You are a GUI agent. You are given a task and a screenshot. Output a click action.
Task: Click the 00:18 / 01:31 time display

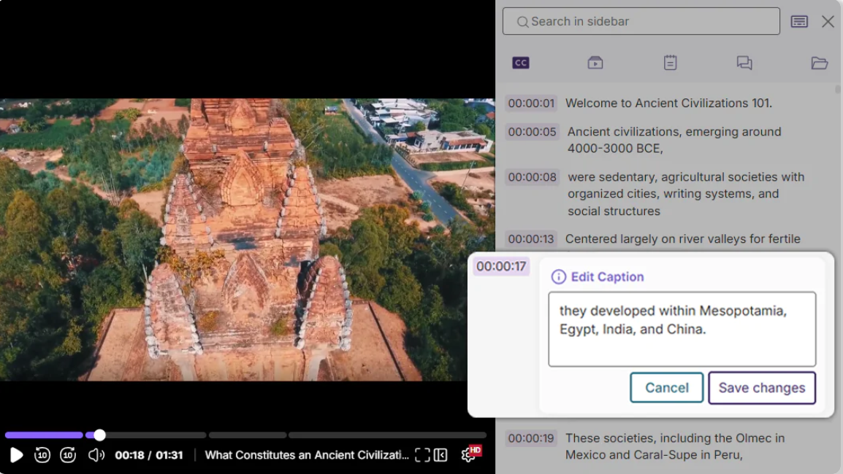pos(149,455)
